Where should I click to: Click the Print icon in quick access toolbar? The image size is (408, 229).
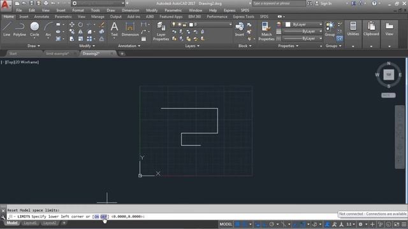(x=46, y=3)
